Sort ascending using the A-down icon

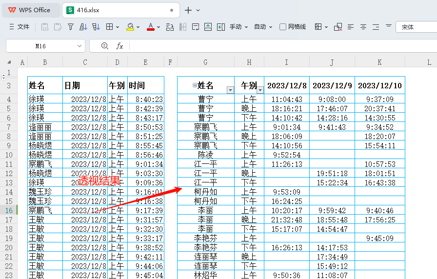pyautogui.click(x=83, y=27)
